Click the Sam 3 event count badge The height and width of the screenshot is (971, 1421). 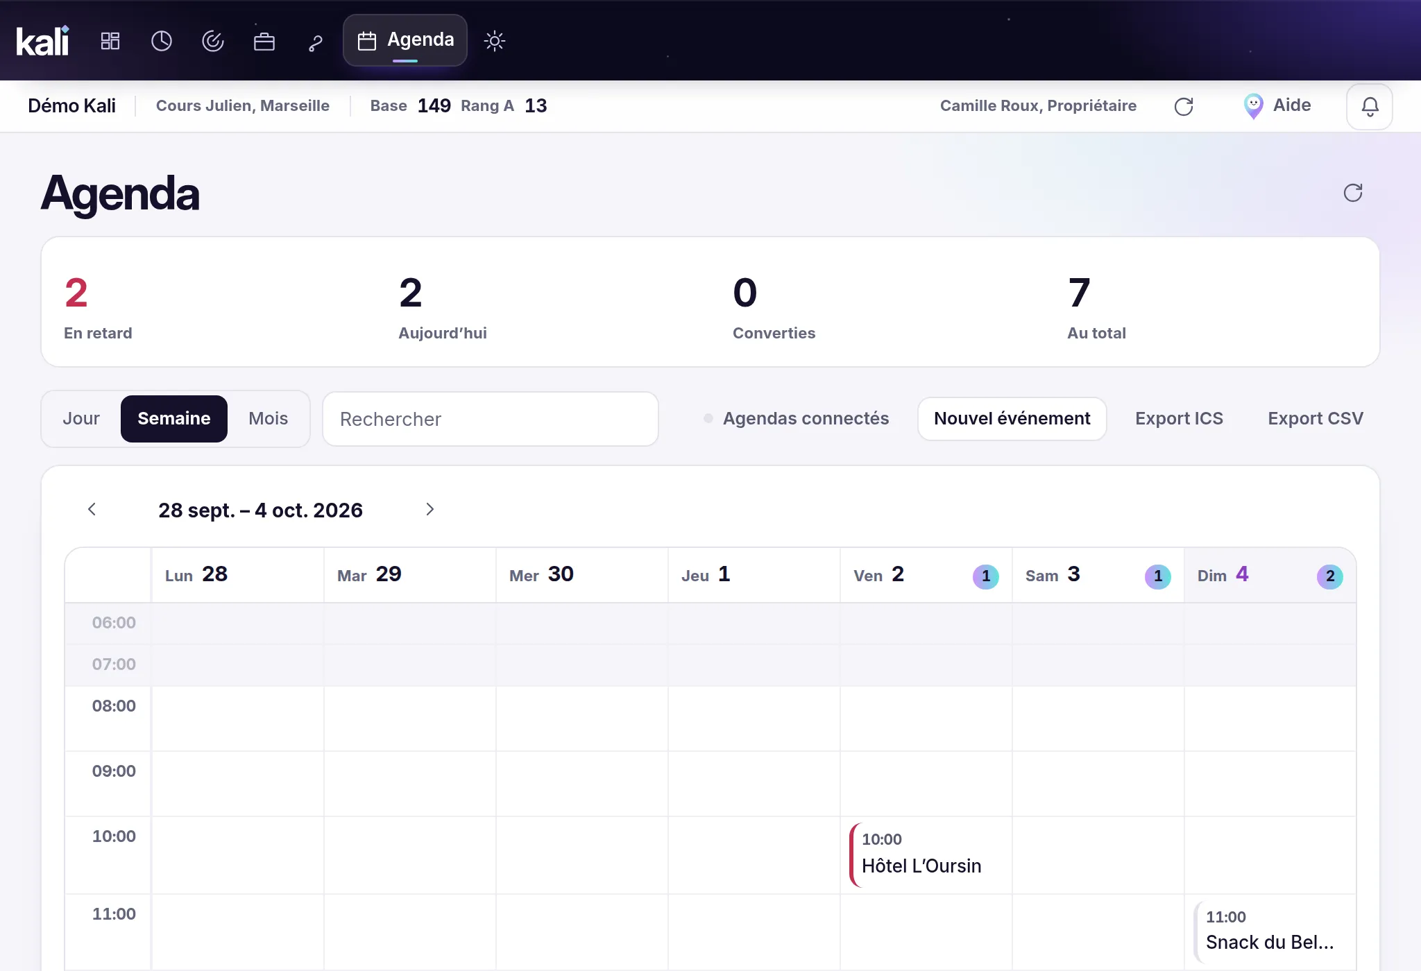point(1158,576)
